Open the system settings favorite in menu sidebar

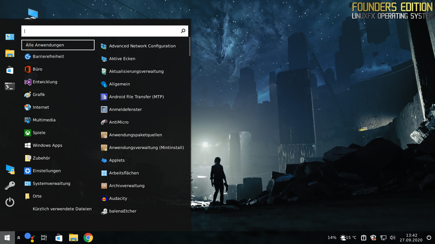10,37
